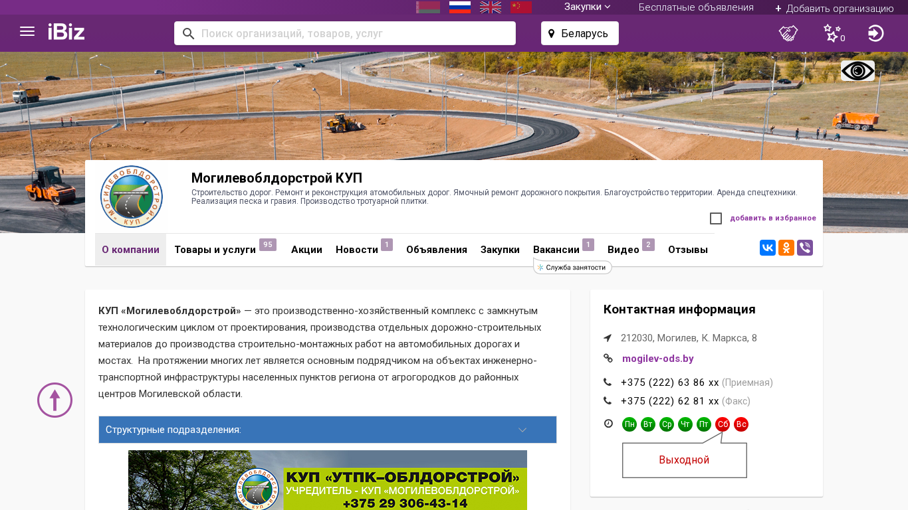Click the address location arrow icon
This screenshot has width=908, height=510.
[608, 338]
